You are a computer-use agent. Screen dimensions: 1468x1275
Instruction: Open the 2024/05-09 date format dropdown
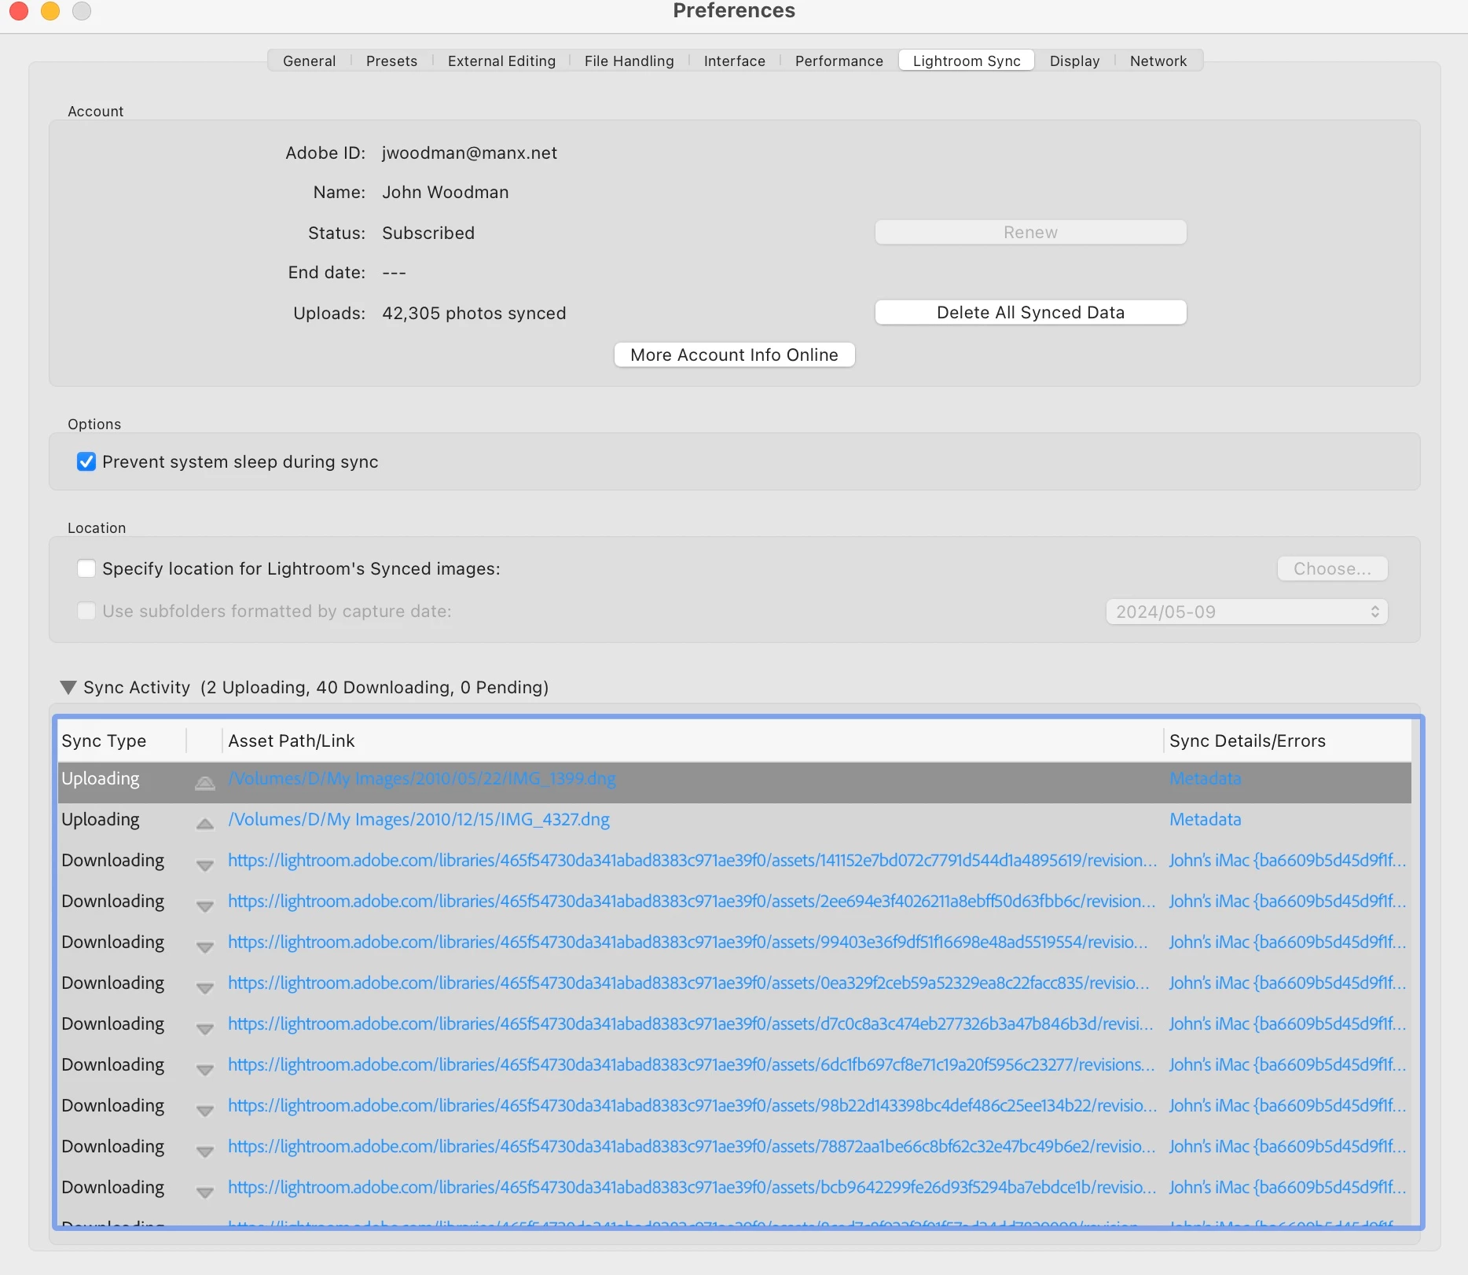[1246, 612]
